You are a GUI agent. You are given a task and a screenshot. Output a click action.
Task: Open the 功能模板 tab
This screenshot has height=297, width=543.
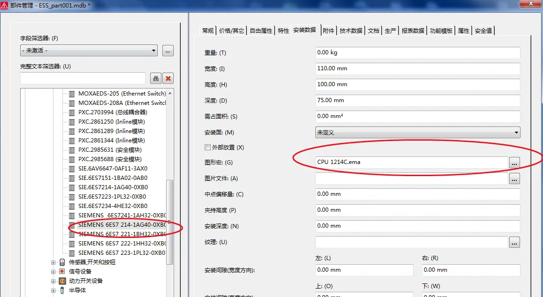tap(441, 31)
